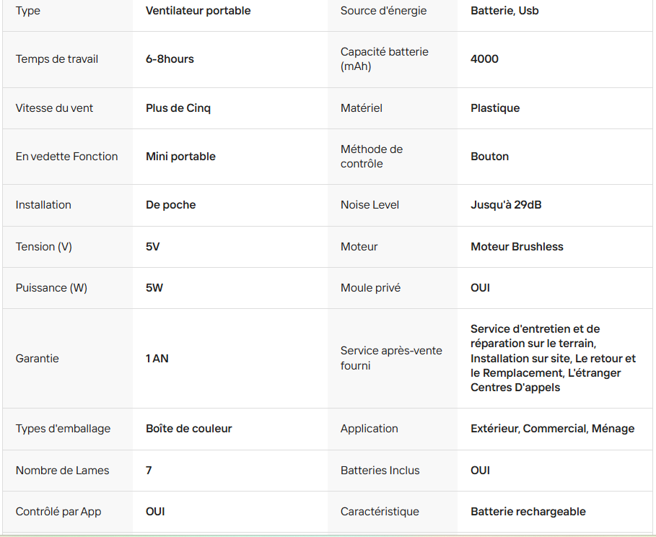Select the after-sales service description text

coord(553,358)
